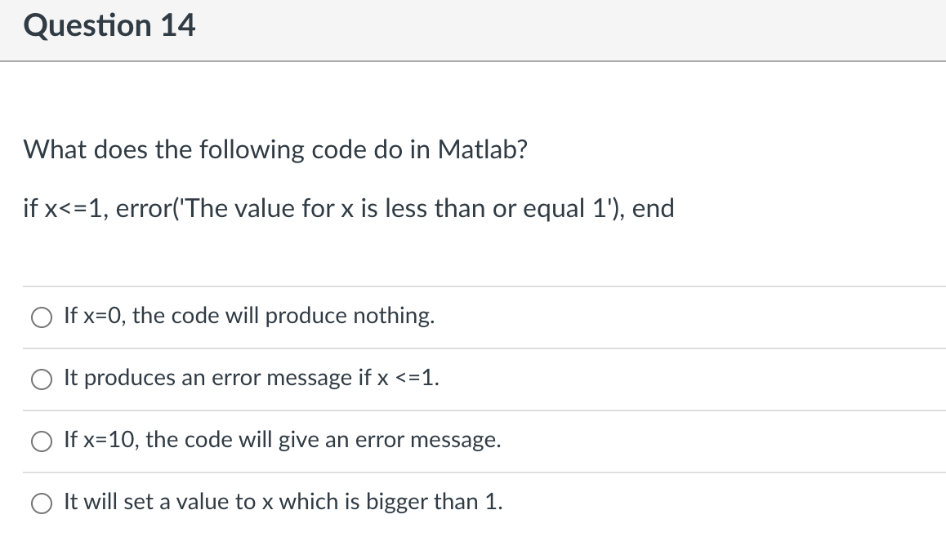Click the text 'It will set a value to x which is bigger than 1.'
The height and width of the screenshot is (550, 946).
pos(283,502)
